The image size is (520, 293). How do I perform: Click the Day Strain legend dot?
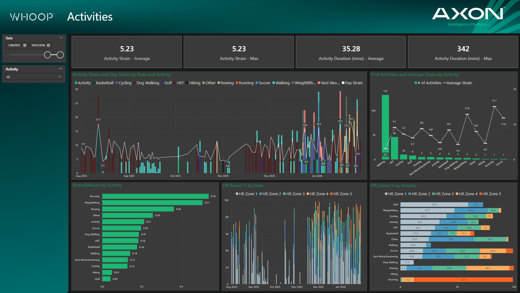(x=343, y=83)
